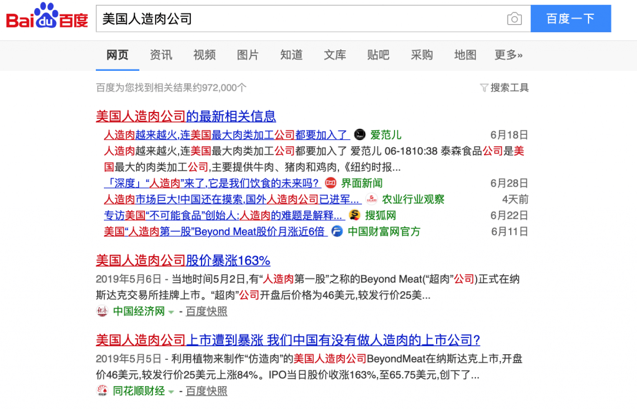Open the 搜索工具 filter options
This screenshot has width=637, height=409.
pyautogui.click(x=504, y=88)
